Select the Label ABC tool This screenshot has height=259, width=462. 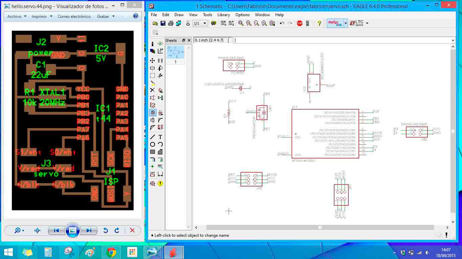click(160, 167)
